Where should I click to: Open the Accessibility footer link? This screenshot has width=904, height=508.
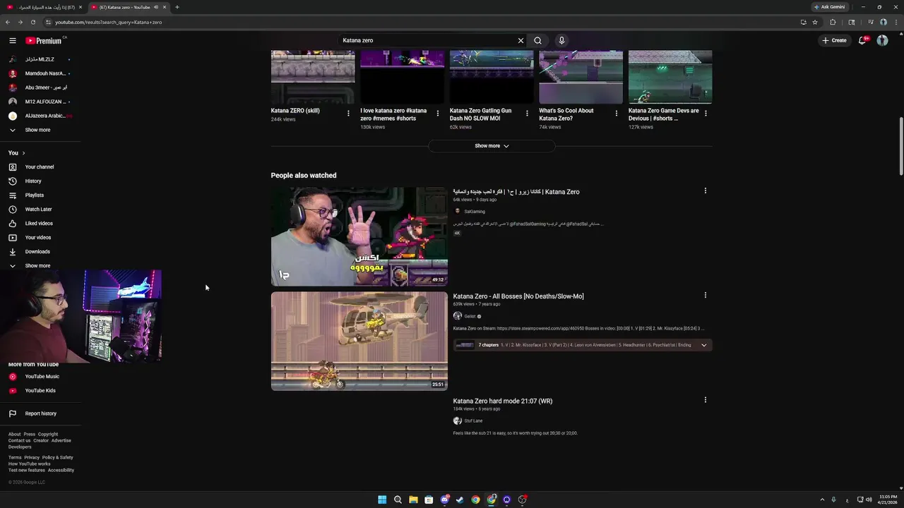coord(61,470)
